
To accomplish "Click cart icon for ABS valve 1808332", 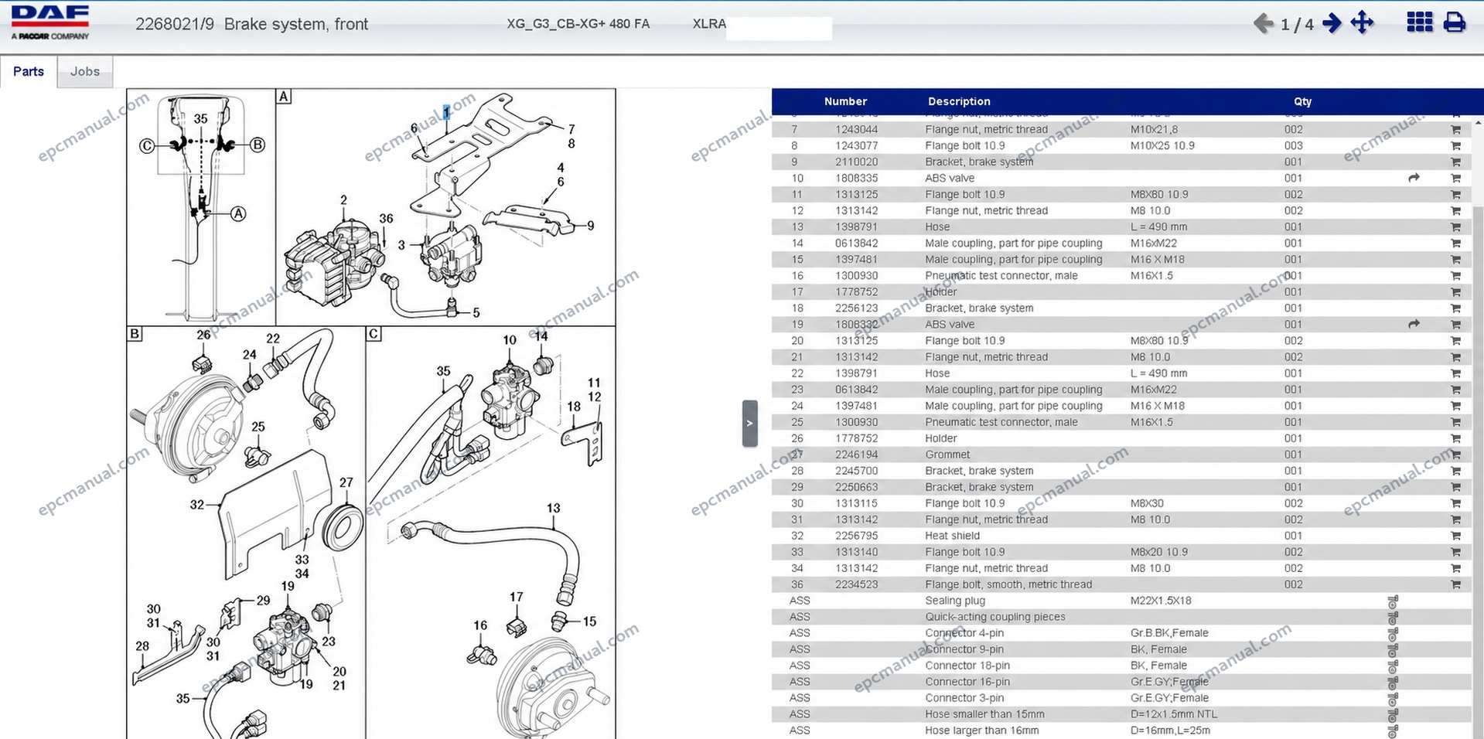I will pyautogui.click(x=1455, y=325).
